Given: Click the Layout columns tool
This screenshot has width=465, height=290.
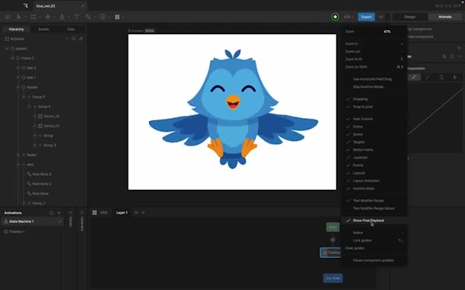Looking at the screenshot, I should coord(117,17).
